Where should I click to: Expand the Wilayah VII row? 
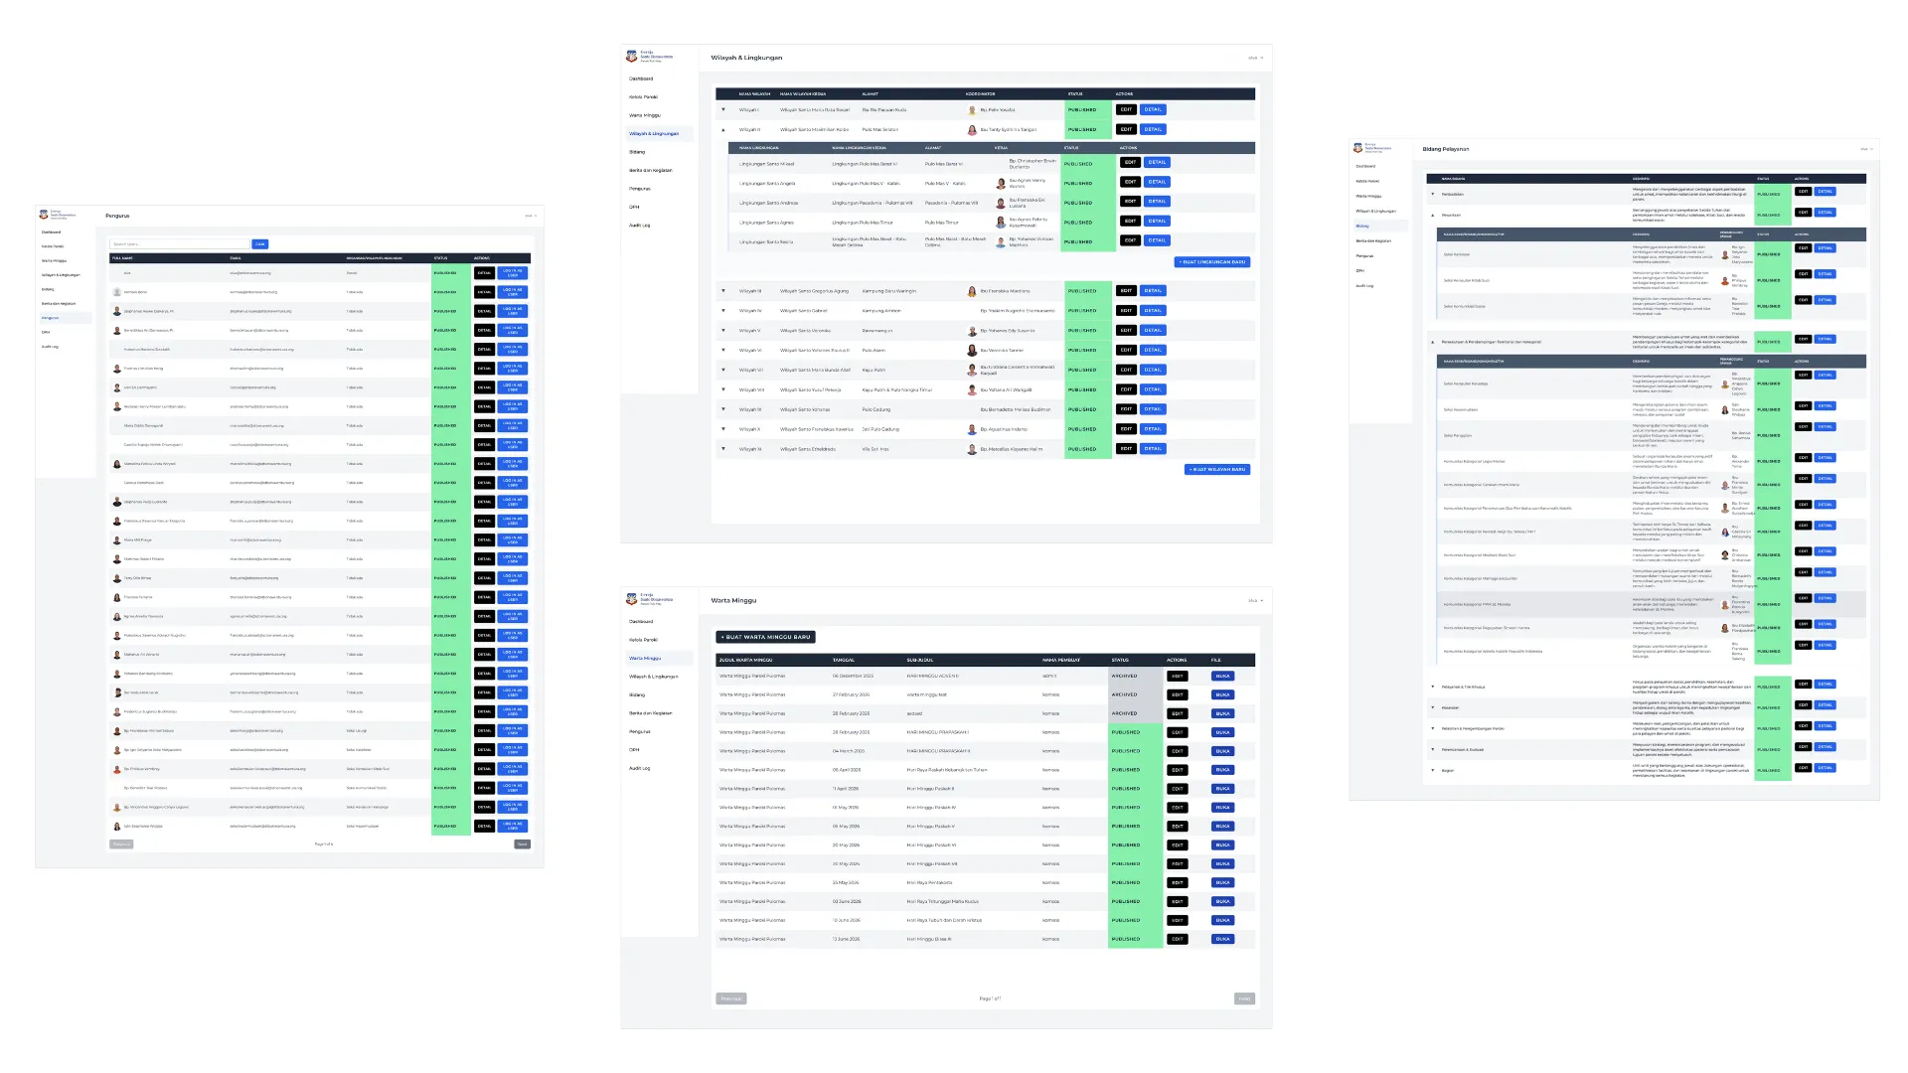click(x=723, y=370)
